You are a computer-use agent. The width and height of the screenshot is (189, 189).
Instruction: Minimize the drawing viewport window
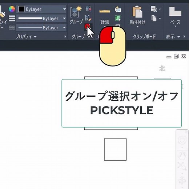(x=169, y=57)
